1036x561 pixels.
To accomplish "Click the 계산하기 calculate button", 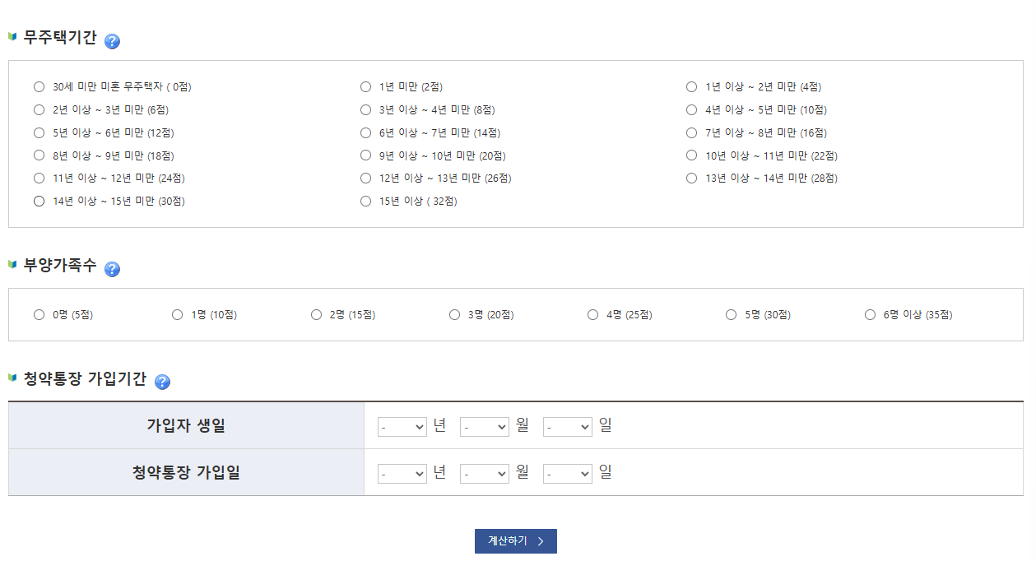I will tap(515, 541).
